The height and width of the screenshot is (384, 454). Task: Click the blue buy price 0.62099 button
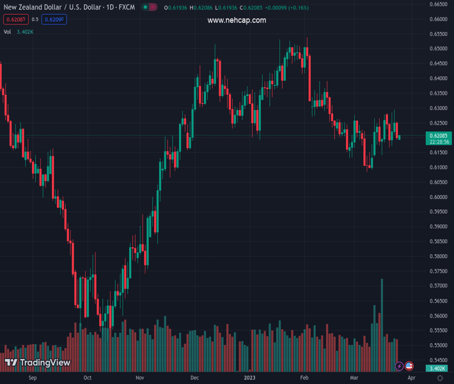click(54, 19)
